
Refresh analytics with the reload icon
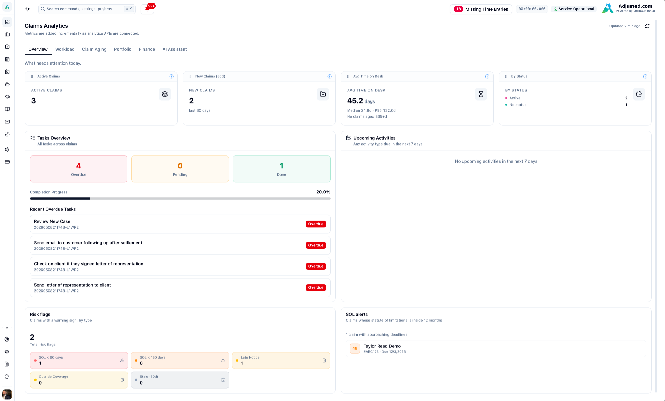tap(647, 26)
